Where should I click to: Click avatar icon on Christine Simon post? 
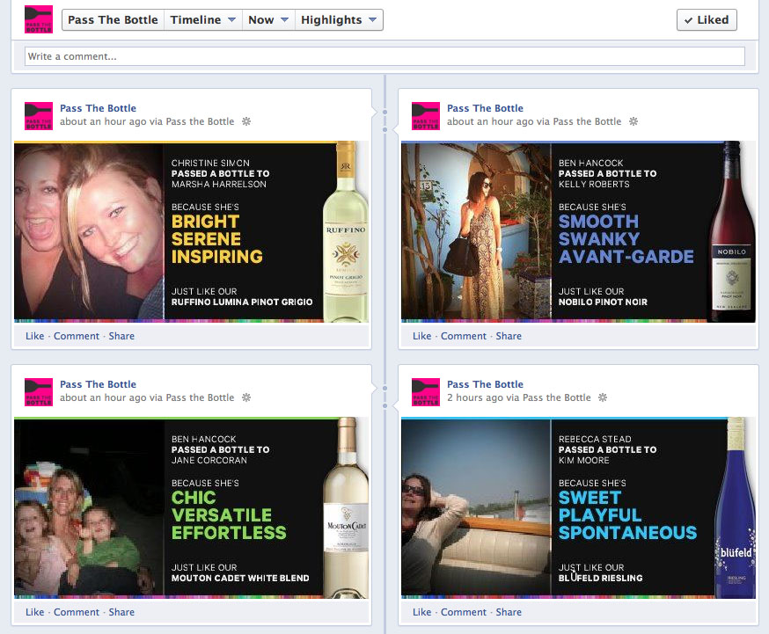coord(38,116)
